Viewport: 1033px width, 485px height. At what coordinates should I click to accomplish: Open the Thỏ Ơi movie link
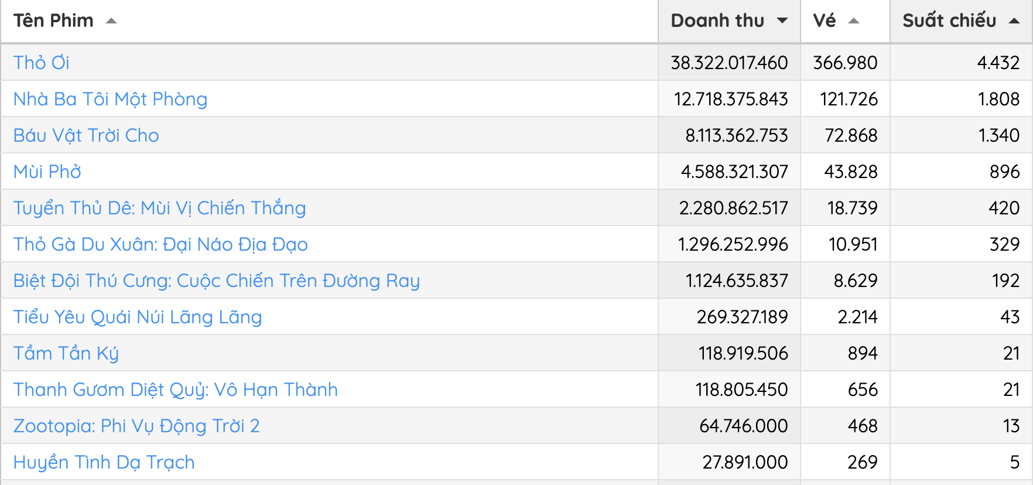pos(42,63)
